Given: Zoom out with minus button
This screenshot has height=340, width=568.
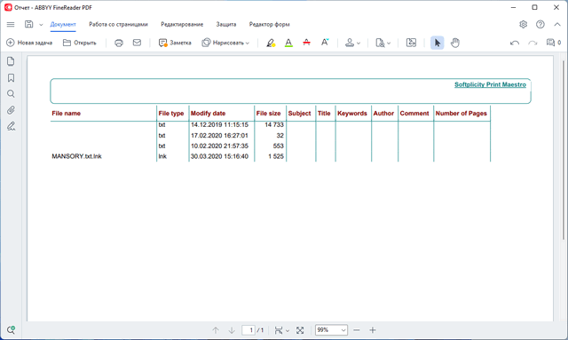Looking at the screenshot, I should [x=357, y=330].
